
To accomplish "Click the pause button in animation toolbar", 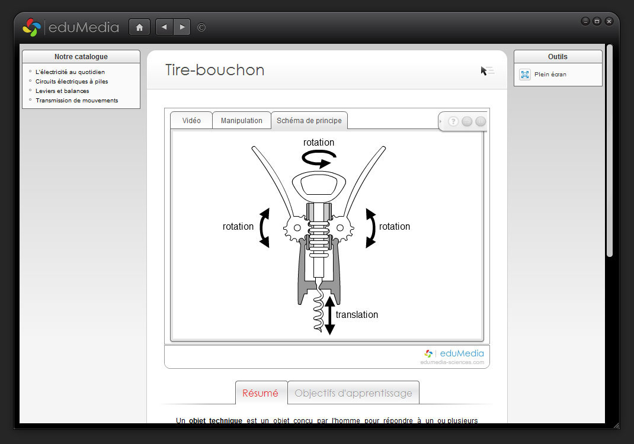I will point(481,121).
